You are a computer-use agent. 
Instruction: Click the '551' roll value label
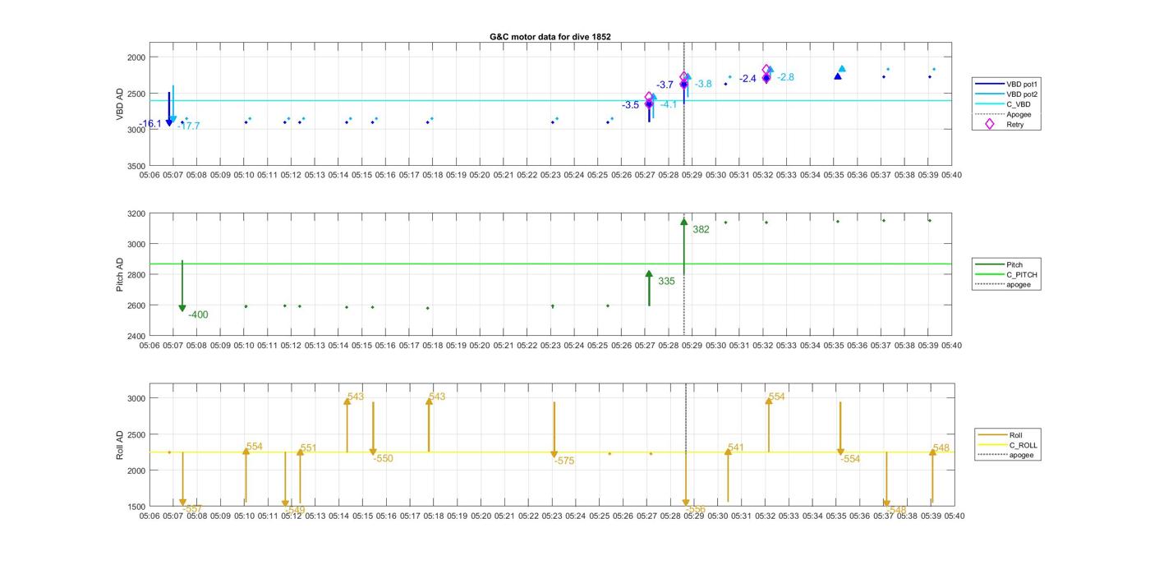(309, 448)
